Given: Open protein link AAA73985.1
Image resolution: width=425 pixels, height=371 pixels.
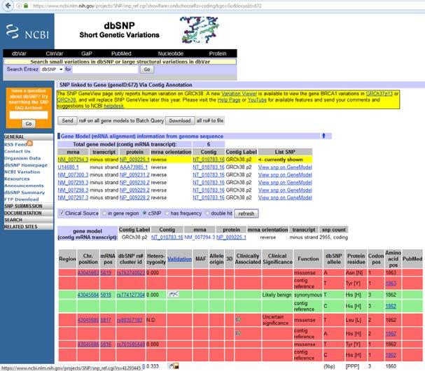Looking at the screenshot, I should point(134,167).
